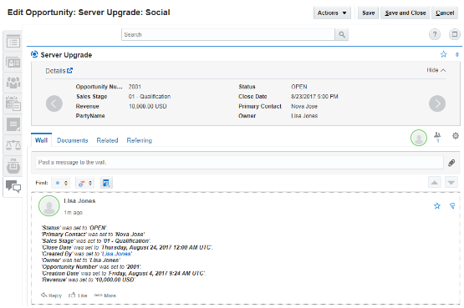The image size is (464, 308).
Task: Filter by flagged messages count
Action: click(x=85, y=183)
